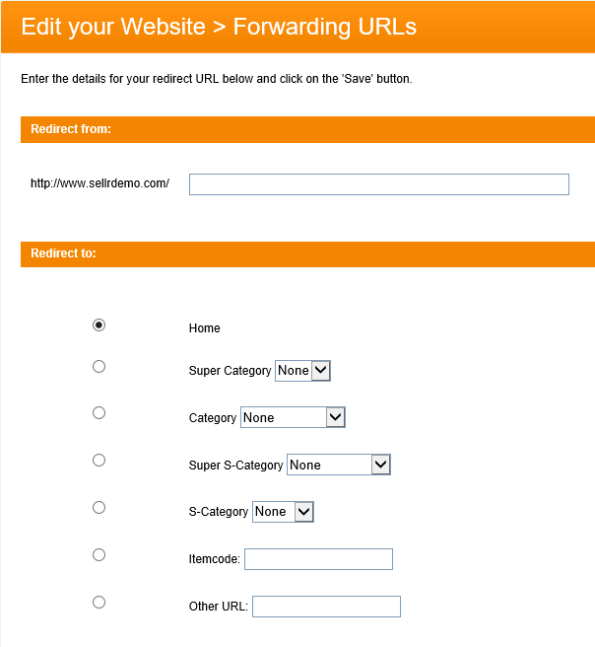Image resolution: width=595 pixels, height=647 pixels.
Task: Select the Home radio button
Action: pyautogui.click(x=99, y=325)
